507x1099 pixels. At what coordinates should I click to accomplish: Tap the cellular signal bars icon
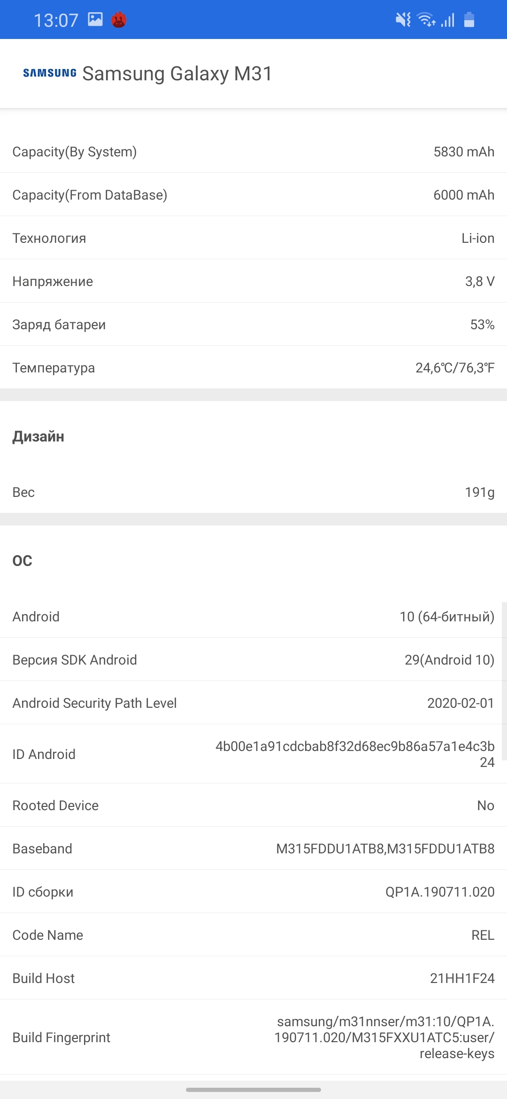448,20
